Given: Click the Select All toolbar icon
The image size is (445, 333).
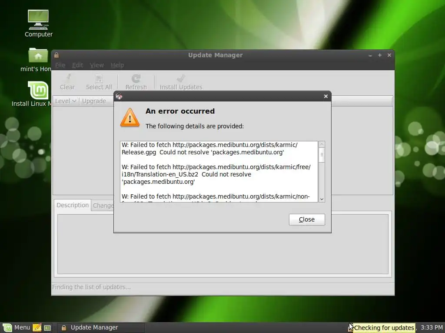Looking at the screenshot, I should (99, 82).
